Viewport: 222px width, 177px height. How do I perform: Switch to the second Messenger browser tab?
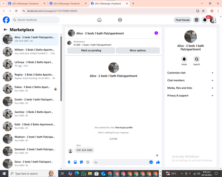click(68, 4)
